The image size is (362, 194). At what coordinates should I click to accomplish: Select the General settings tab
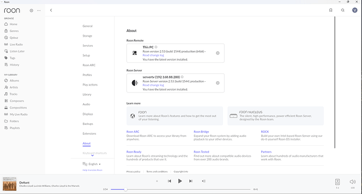coord(88,26)
